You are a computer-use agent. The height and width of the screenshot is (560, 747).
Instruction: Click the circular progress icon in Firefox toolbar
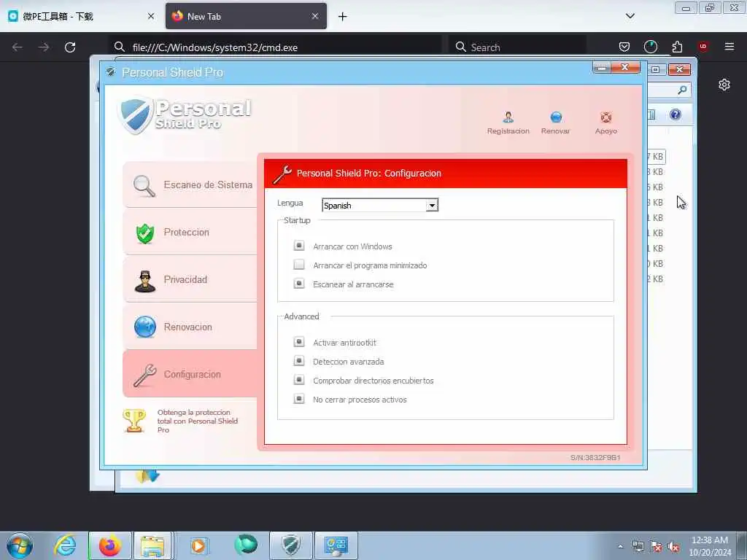(x=650, y=47)
